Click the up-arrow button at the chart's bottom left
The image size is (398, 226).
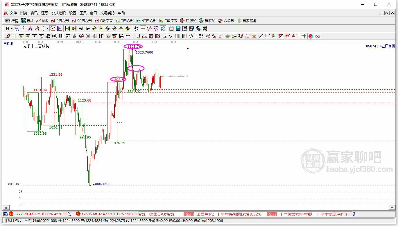point(6,208)
